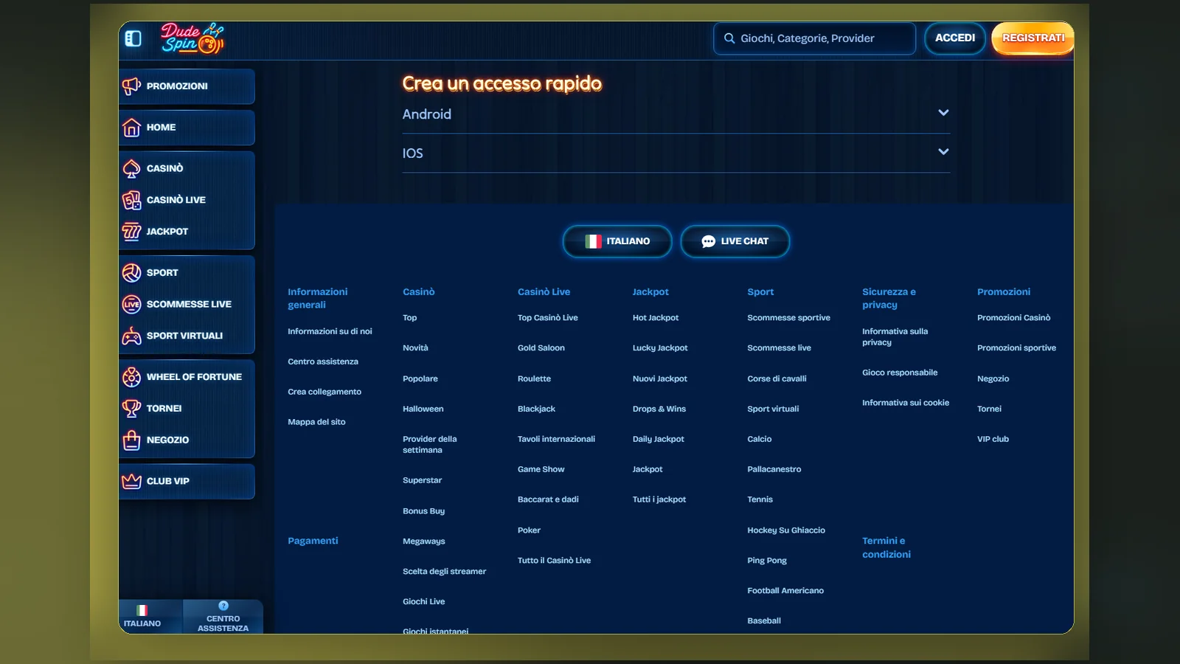Open the Mappa del sito link
The height and width of the screenshot is (664, 1180).
[x=316, y=422]
